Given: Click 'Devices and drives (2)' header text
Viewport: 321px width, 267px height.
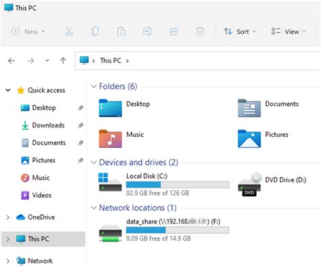Looking at the screenshot, I should (x=139, y=163).
